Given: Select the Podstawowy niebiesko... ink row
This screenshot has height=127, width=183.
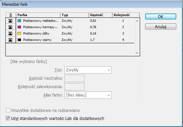Looking at the screenshot, I should tap(70, 21).
